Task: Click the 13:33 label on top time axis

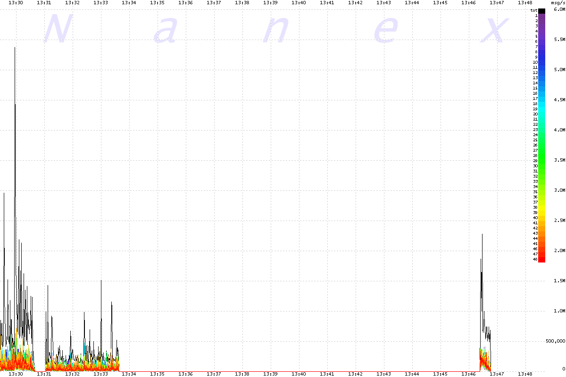Action: [100, 3]
